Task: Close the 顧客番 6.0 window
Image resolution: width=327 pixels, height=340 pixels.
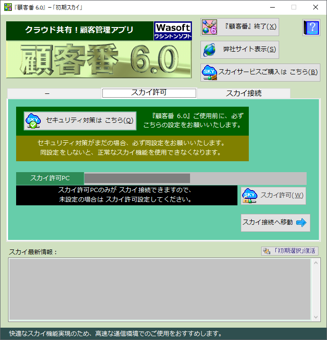Action: [x=316, y=7]
